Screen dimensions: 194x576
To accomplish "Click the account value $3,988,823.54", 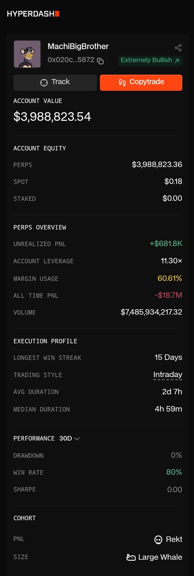I will (52, 117).
